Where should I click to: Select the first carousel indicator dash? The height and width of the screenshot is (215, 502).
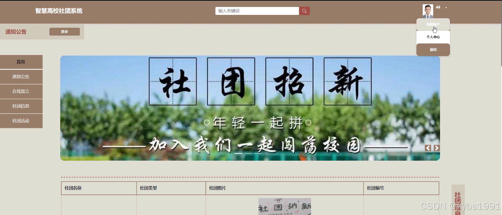(239, 153)
